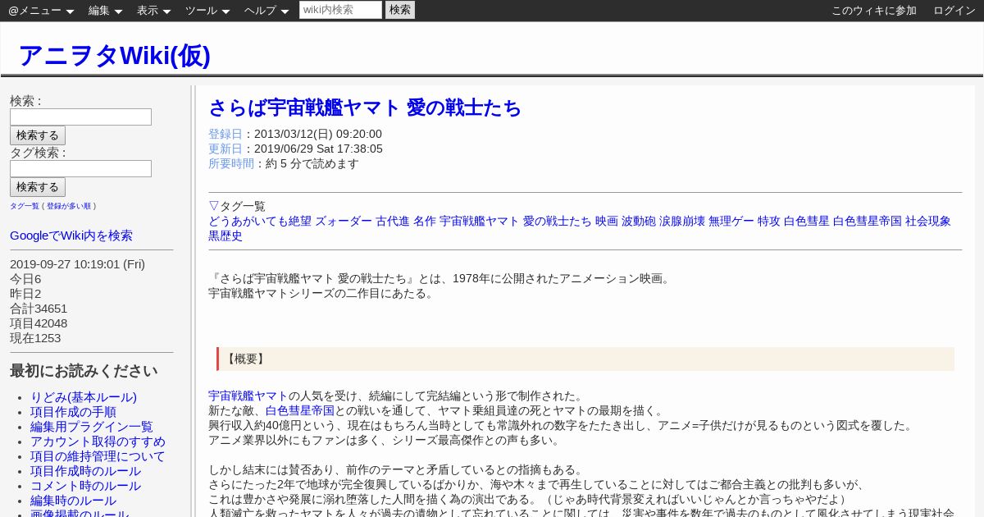The image size is (984, 517).
Task: Open tag ズォーダー
Action: point(344,221)
